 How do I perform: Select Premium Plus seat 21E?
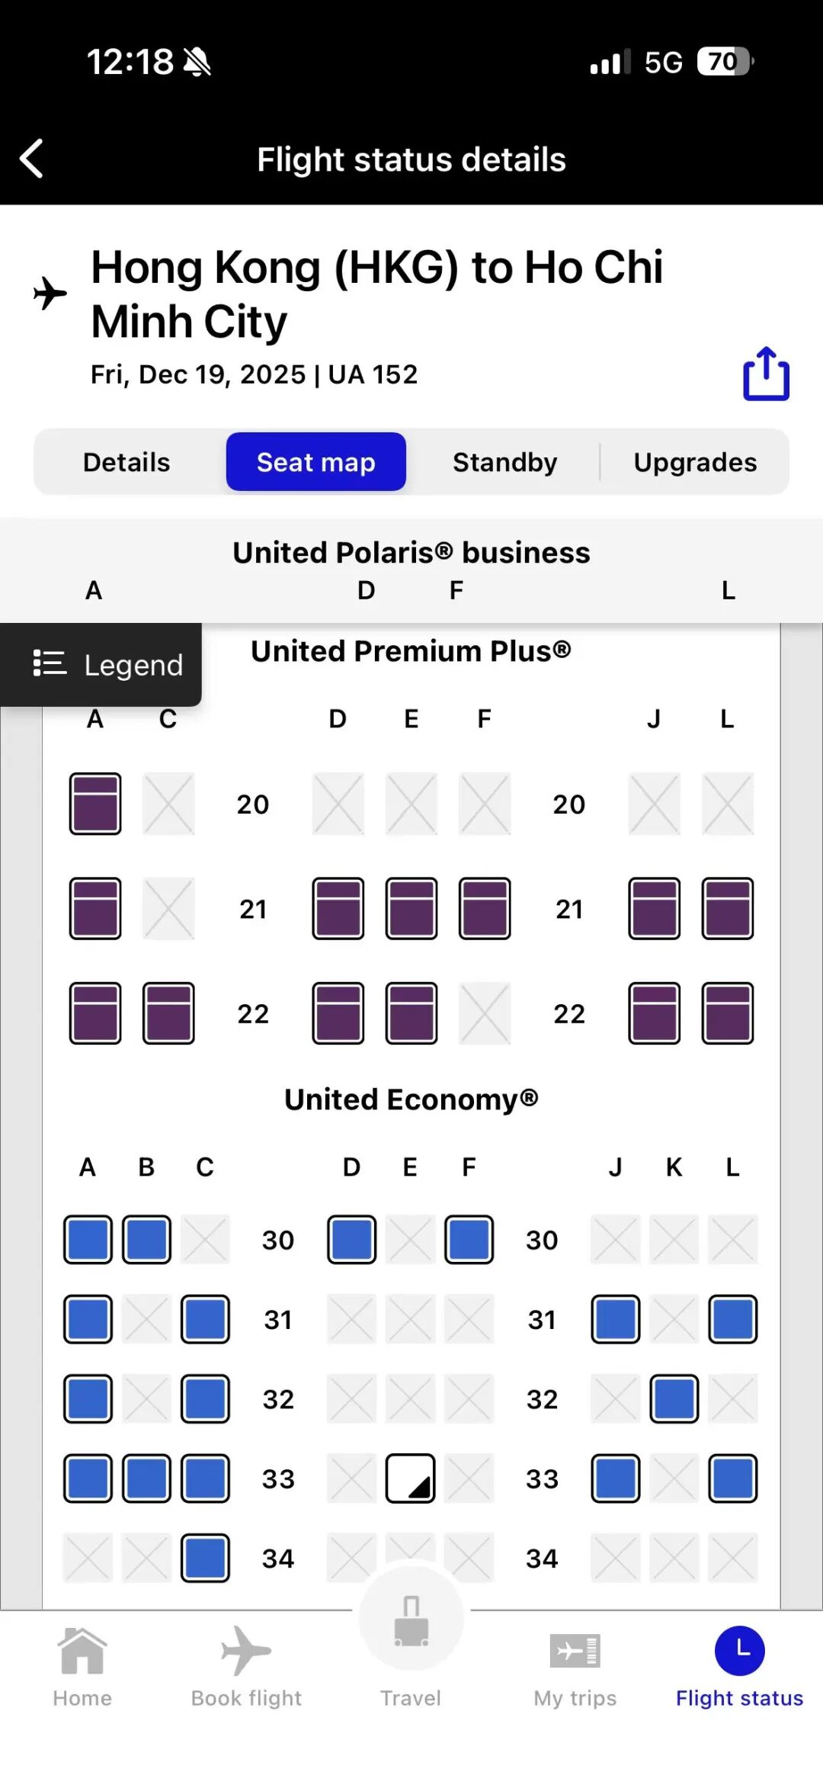tap(411, 908)
